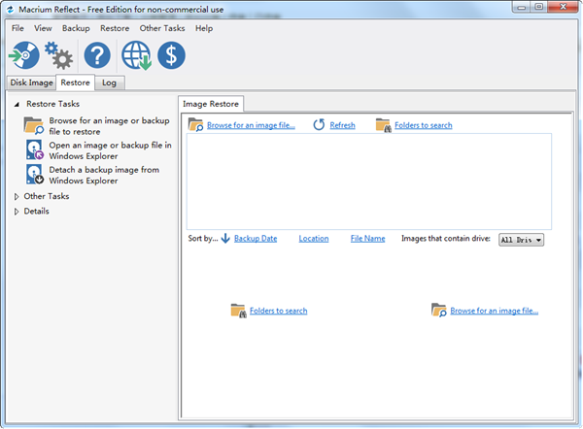Click inside the empty image file list box

tap(369, 181)
